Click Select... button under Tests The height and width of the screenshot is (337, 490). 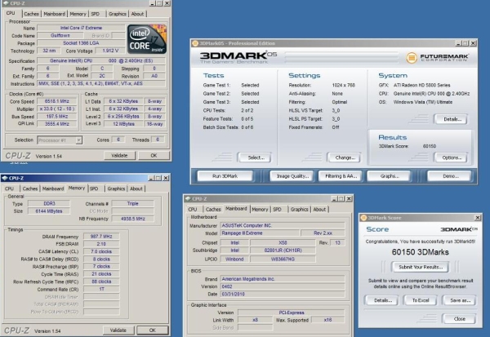[x=254, y=157]
